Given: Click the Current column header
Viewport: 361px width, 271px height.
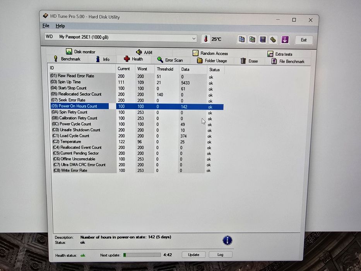Looking at the screenshot, I should [125, 69].
